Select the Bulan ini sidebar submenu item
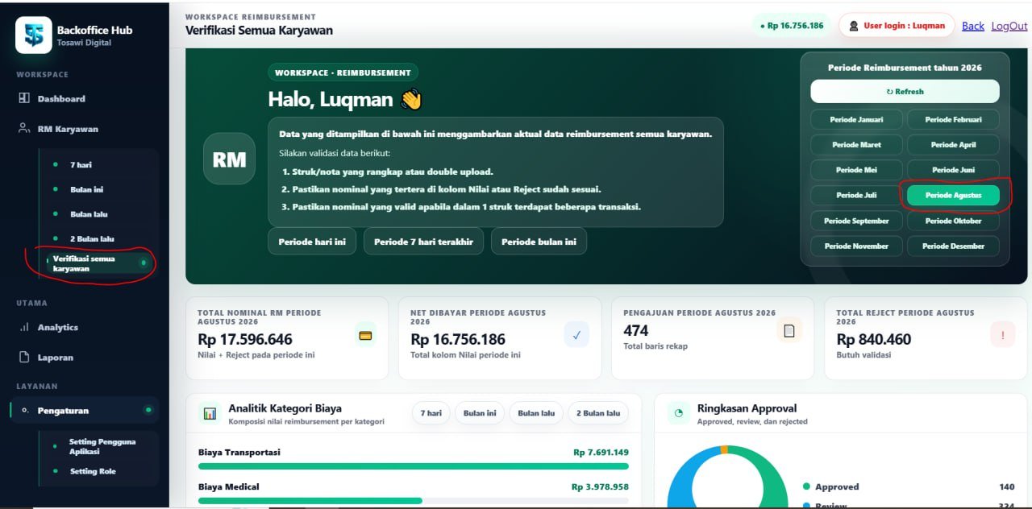This screenshot has width=1032, height=509. tap(86, 189)
